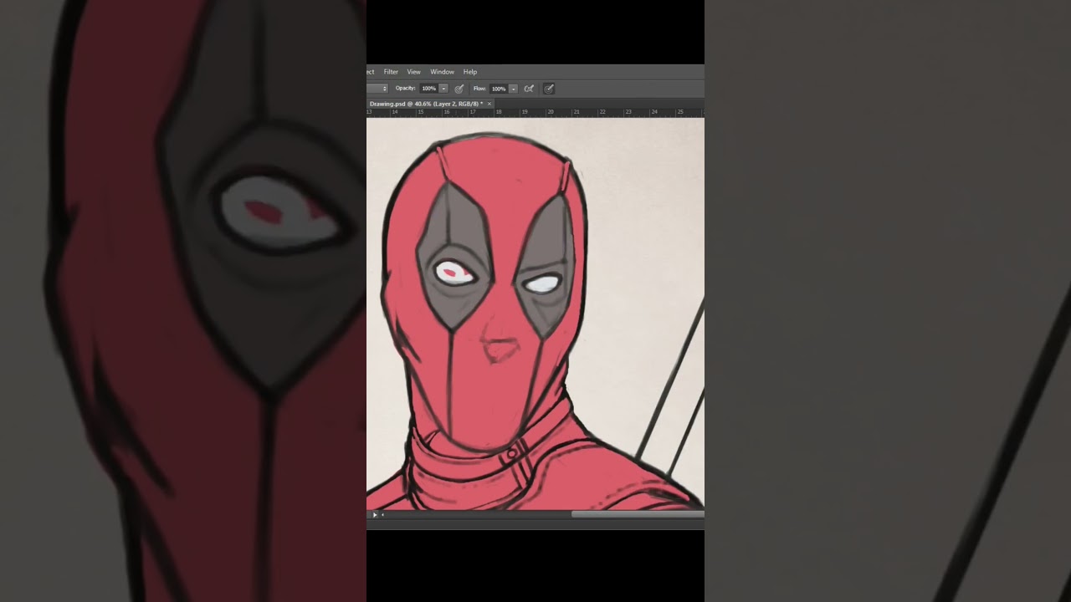Enable the airbrush mode icon
Image resolution: width=1071 pixels, height=602 pixels.
click(529, 89)
